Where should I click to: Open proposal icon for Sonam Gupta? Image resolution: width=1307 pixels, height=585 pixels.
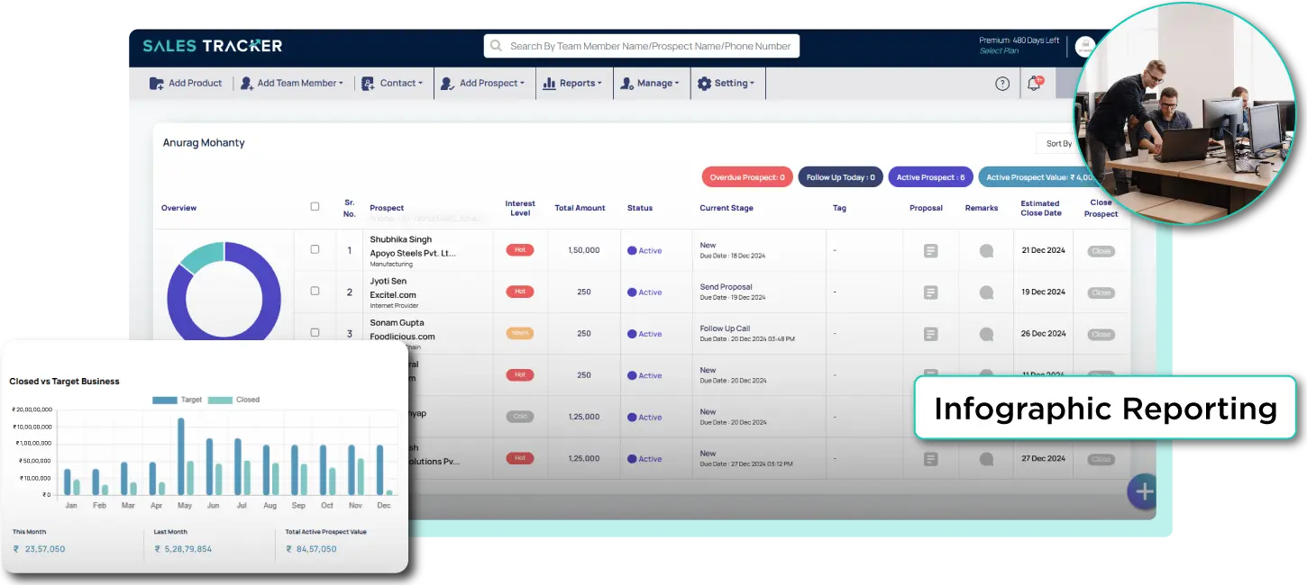click(930, 334)
